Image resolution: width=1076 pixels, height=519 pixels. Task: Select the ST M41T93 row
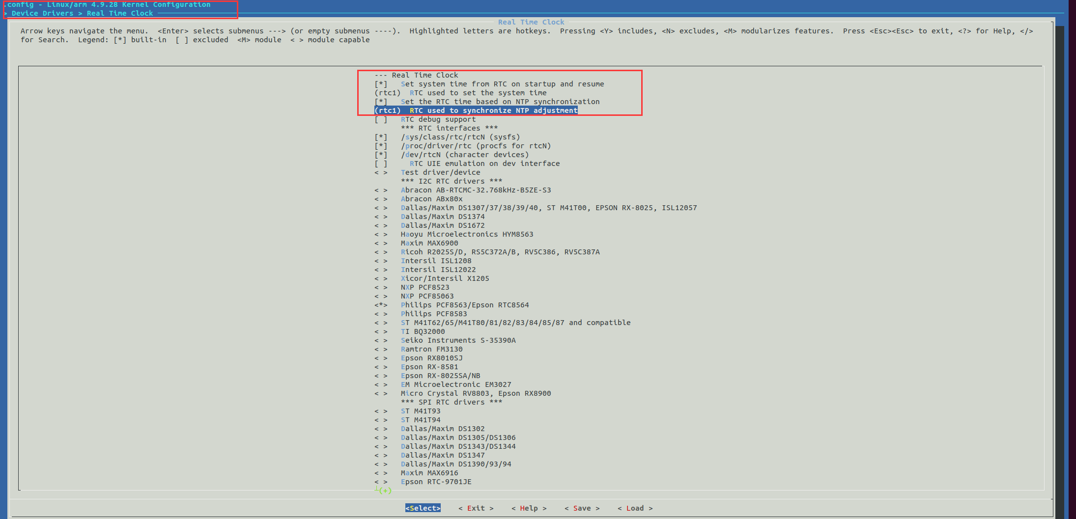(x=407, y=411)
